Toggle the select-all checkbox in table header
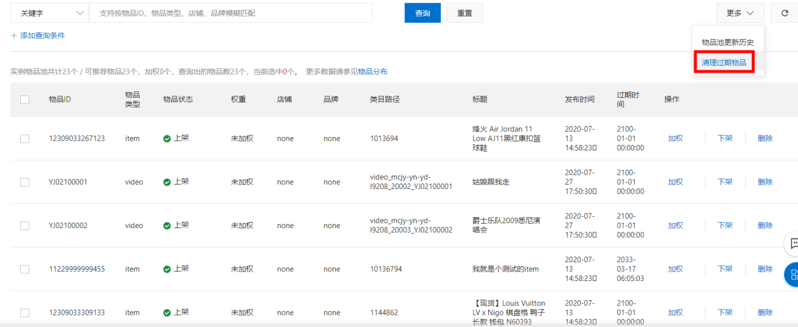This screenshot has height=327, width=798. 25,99
